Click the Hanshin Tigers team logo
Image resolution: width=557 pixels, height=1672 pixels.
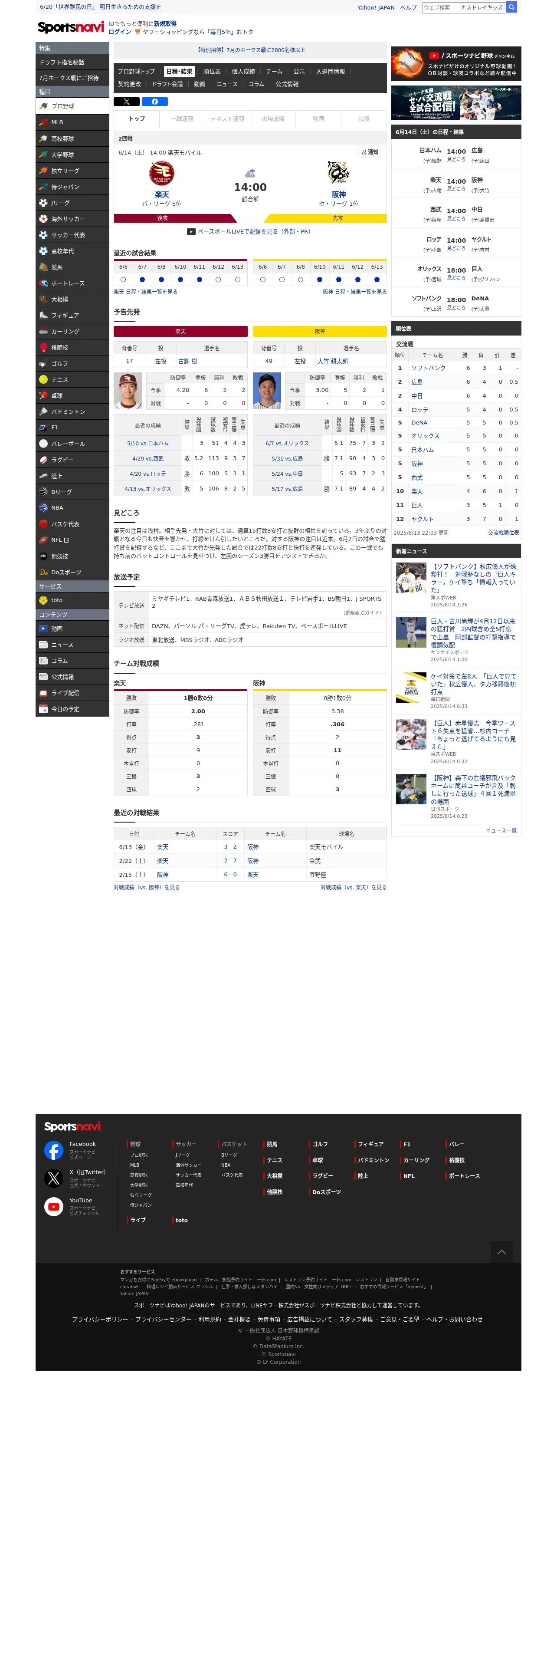tap(338, 174)
